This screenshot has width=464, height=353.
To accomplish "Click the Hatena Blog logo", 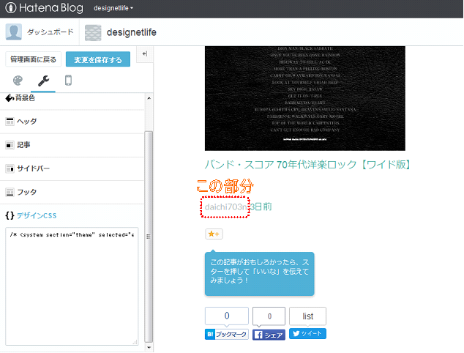I will point(45,8).
